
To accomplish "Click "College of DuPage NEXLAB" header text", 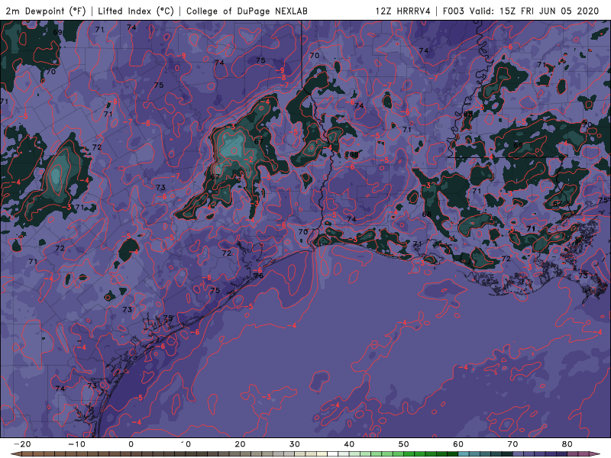I will coord(247,11).
